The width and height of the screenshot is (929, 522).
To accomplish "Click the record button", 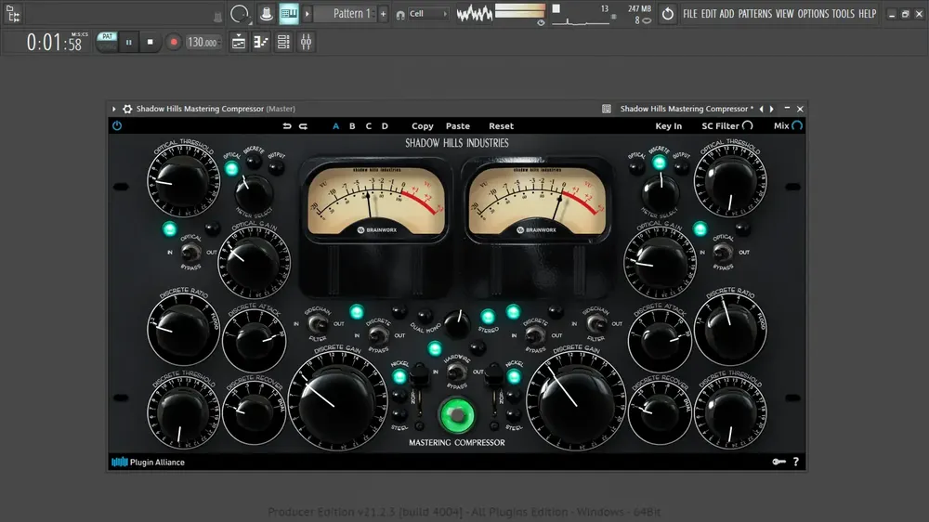I will [x=174, y=42].
